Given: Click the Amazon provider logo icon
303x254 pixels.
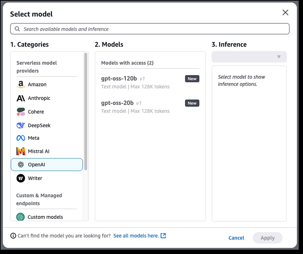Looking at the screenshot, I should click(21, 84).
